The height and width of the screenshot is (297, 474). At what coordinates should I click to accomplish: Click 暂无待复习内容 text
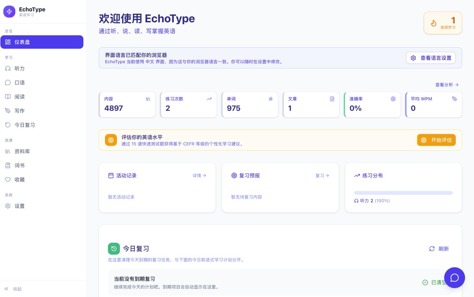click(x=246, y=197)
